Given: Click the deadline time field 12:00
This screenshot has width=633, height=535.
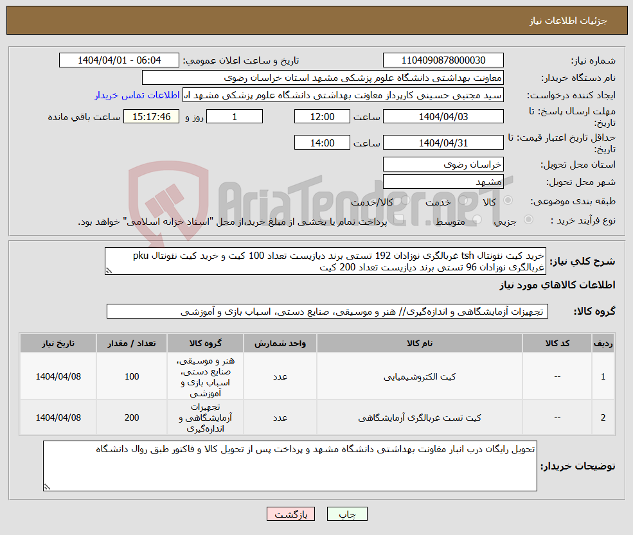Looking at the screenshot, I should point(322,117).
